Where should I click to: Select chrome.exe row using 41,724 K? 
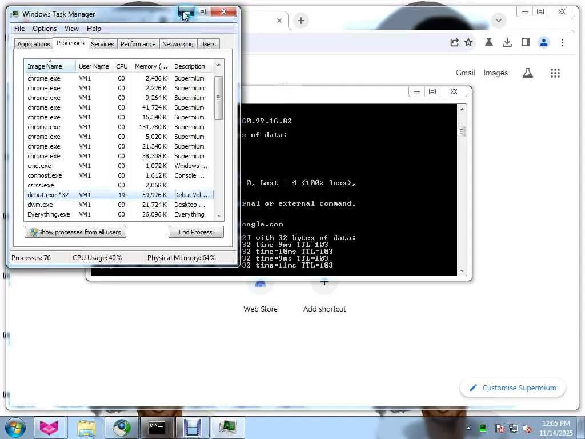click(119, 107)
